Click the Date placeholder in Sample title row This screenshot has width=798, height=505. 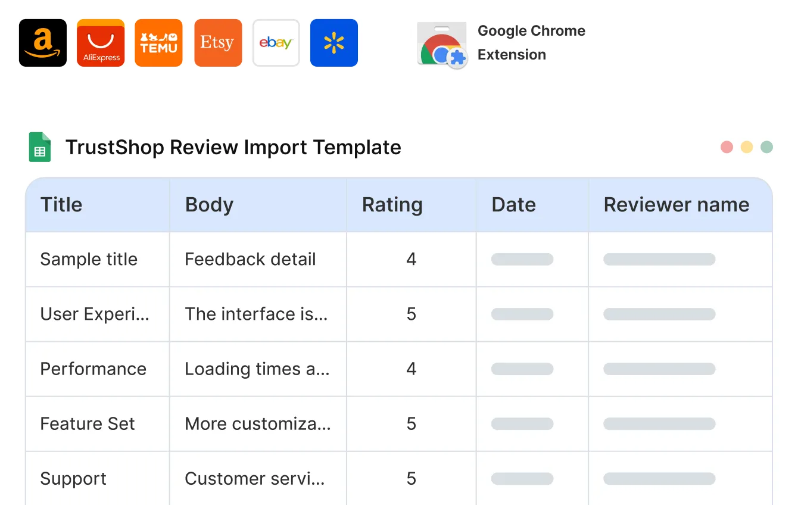(x=522, y=259)
